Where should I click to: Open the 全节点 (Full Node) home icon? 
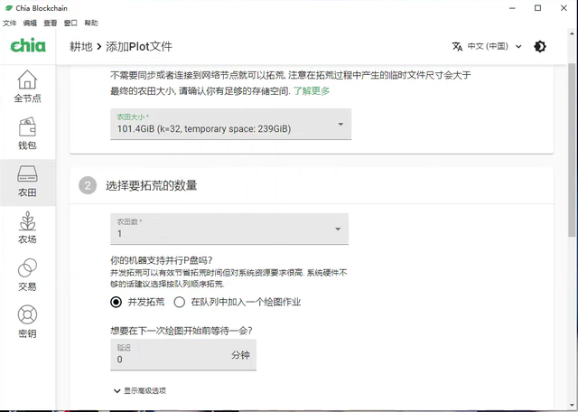pyautogui.click(x=28, y=80)
